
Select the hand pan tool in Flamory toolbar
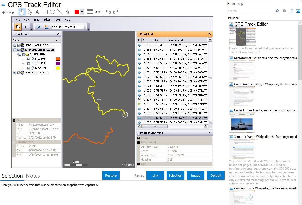[x=22, y=12]
